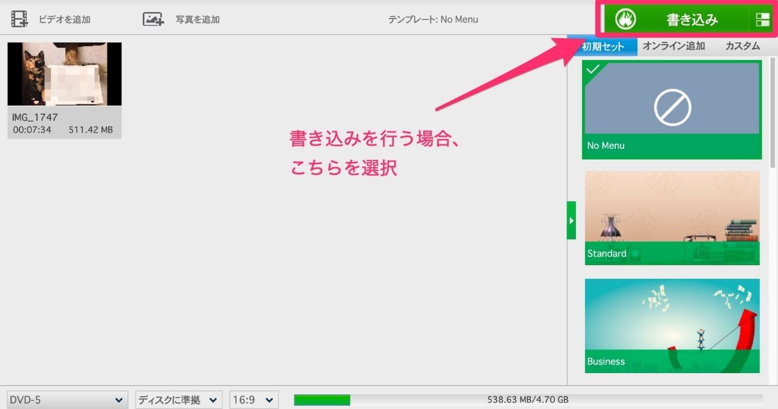Click the 写真を追加 (add photo) icon
The height and width of the screenshot is (409, 778).
pyautogui.click(x=153, y=18)
